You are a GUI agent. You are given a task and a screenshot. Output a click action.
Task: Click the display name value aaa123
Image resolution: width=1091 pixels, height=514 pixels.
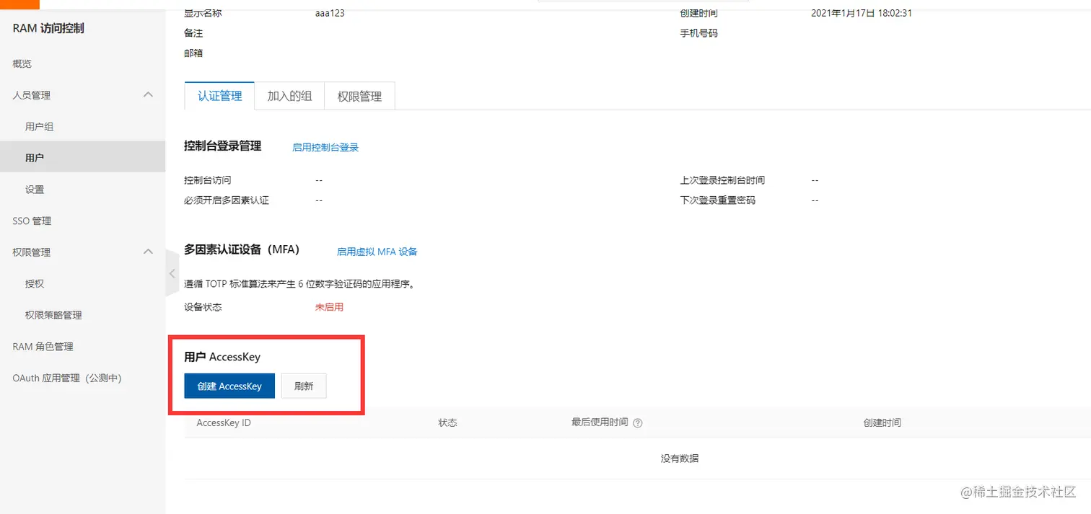[x=330, y=13]
